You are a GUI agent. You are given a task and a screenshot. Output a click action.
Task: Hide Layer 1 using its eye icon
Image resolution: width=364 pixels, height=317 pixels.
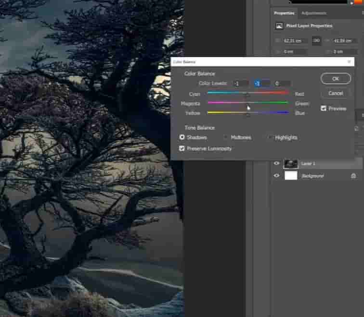coord(276,164)
